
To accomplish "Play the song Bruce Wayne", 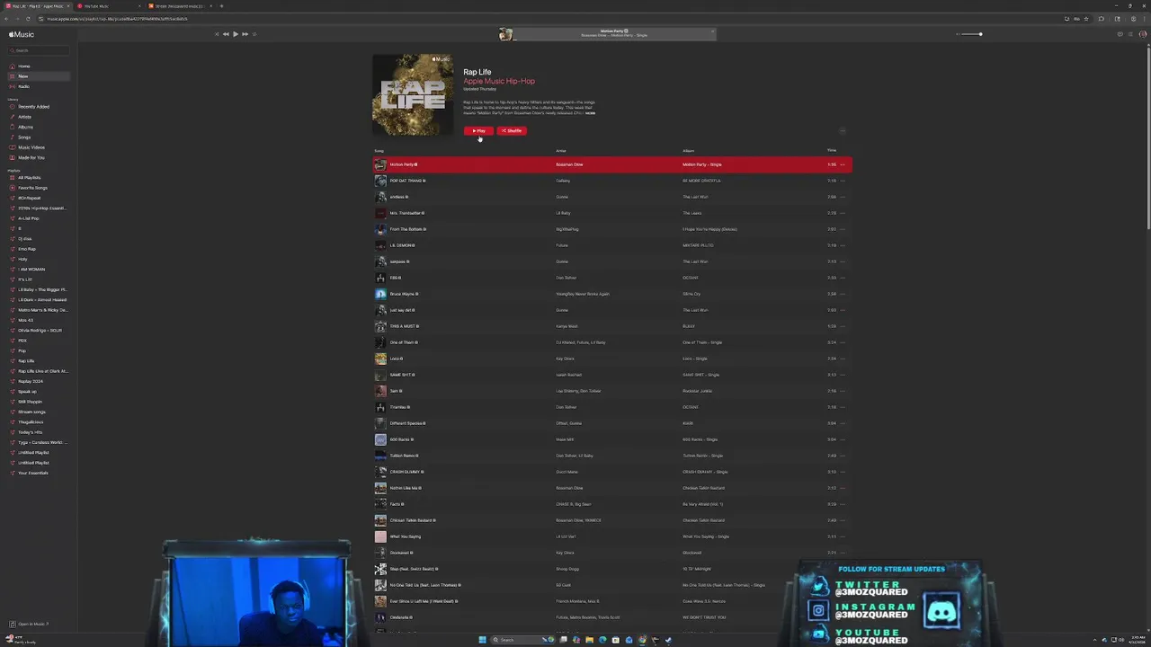I will [x=404, y=294].
